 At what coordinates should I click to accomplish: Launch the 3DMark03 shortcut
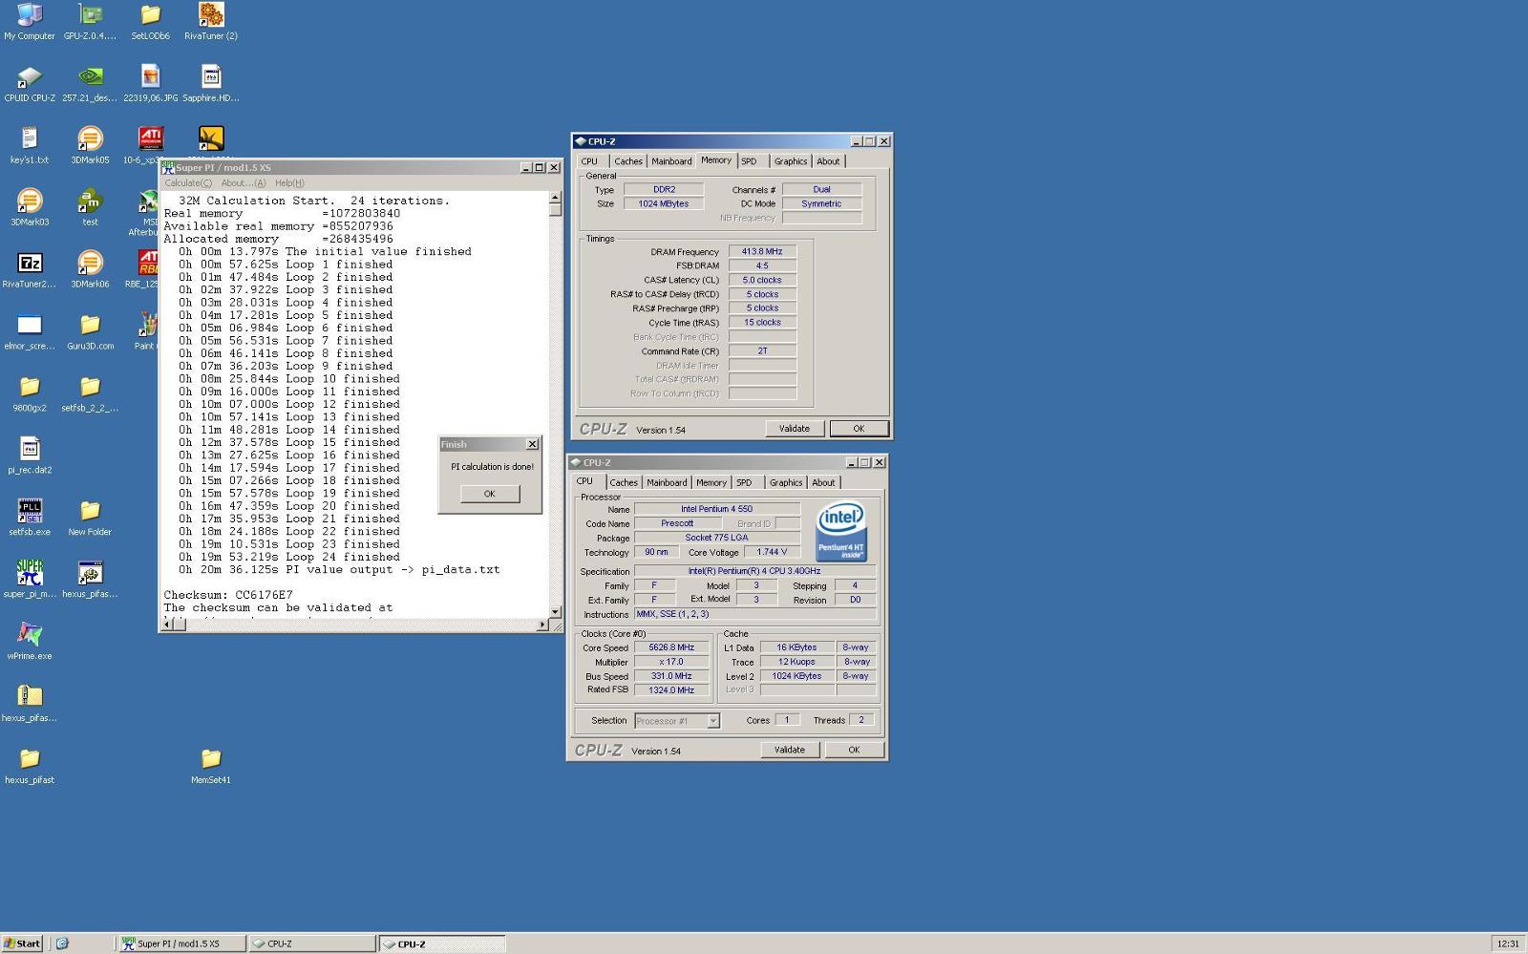coord(30,208)
